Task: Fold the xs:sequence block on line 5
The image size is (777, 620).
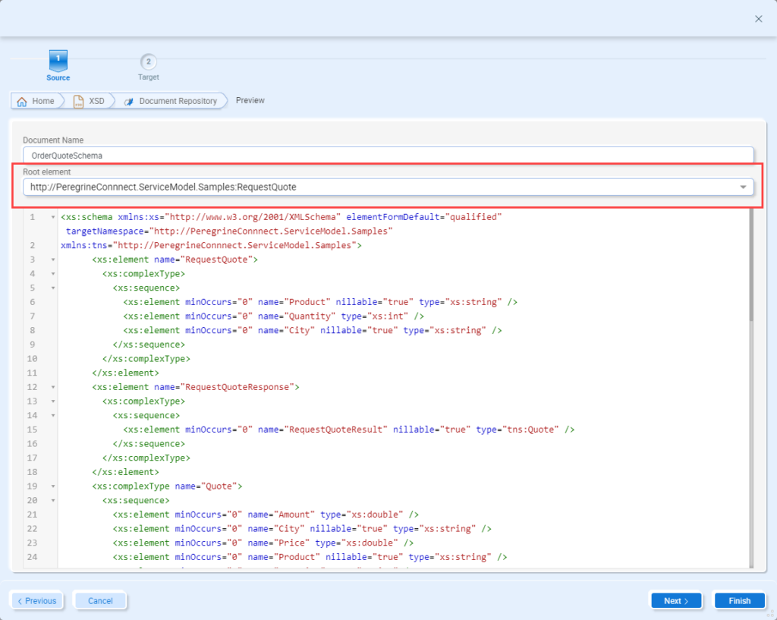Action: (52, 288)
